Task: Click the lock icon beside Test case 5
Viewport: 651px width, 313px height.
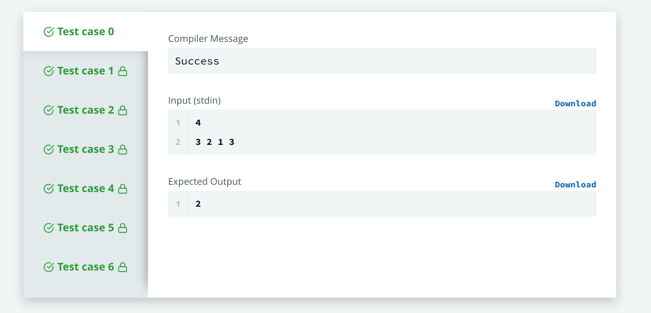Action: (x=123, y=228)
